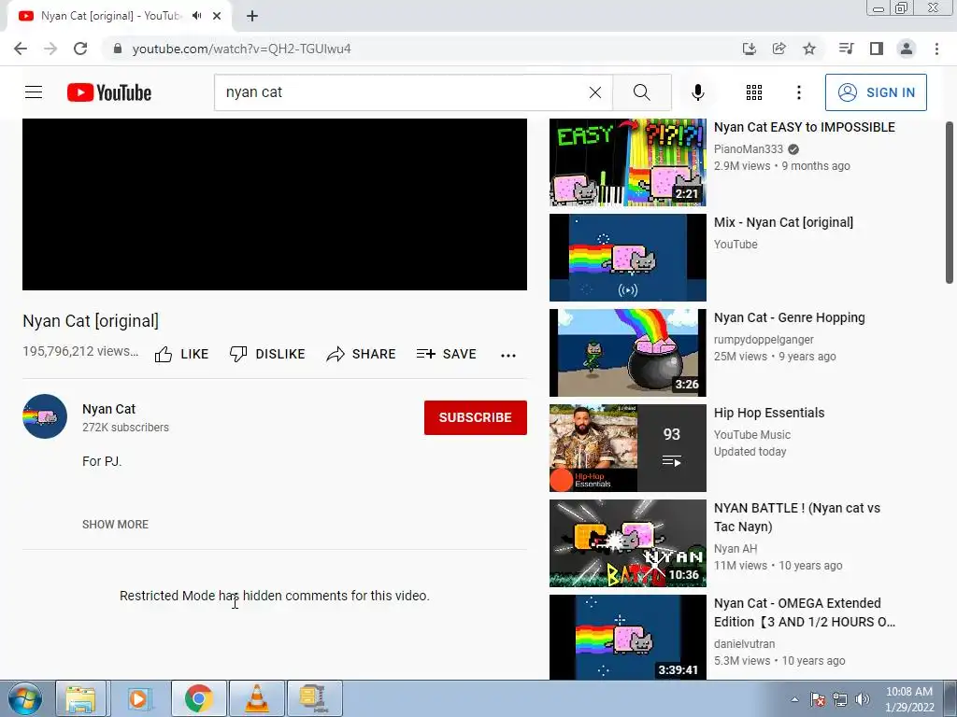
Task: Open the Chrome three-dot menu
Action: tap(936, 49)
